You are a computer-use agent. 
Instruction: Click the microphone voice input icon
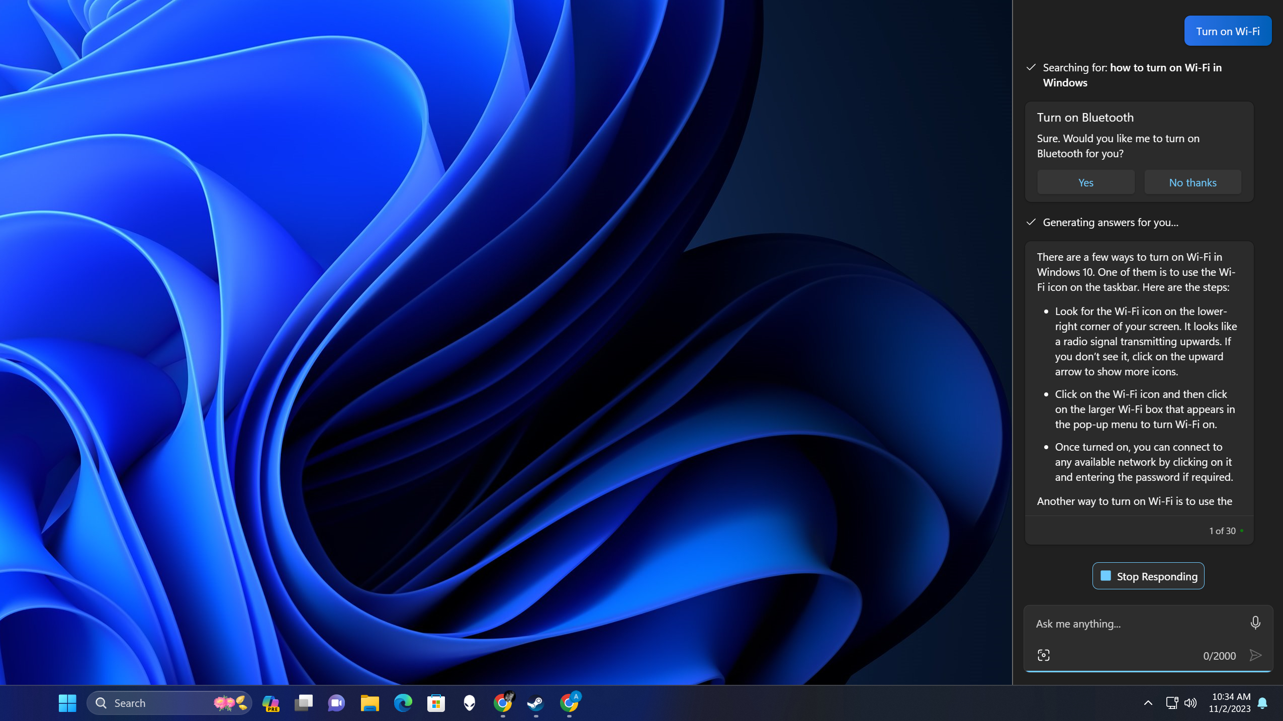click(1256, 624)
